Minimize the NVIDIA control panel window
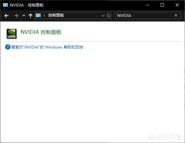 coord(148,5)
